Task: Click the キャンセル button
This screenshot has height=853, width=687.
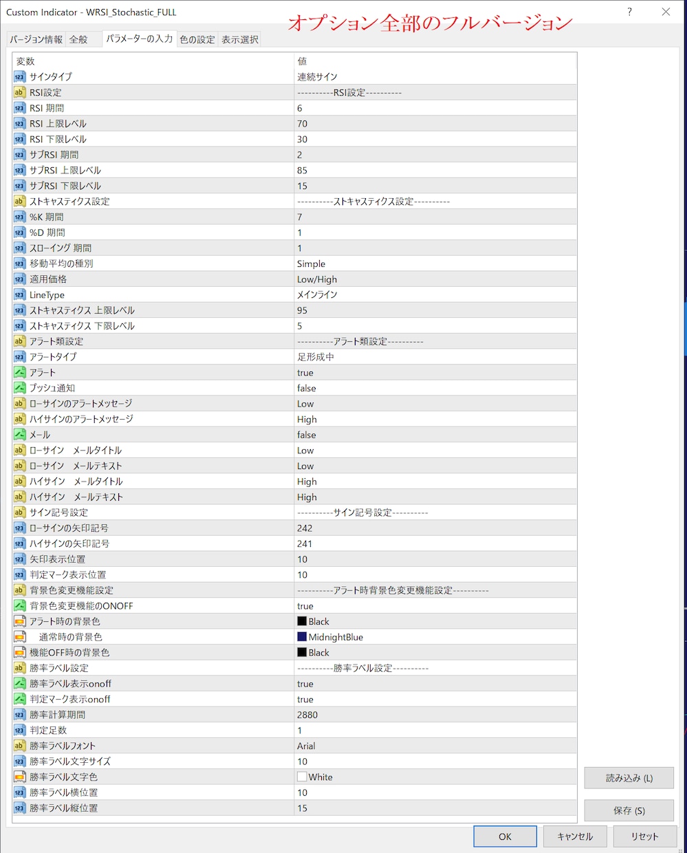Action: tap(575, 836)
